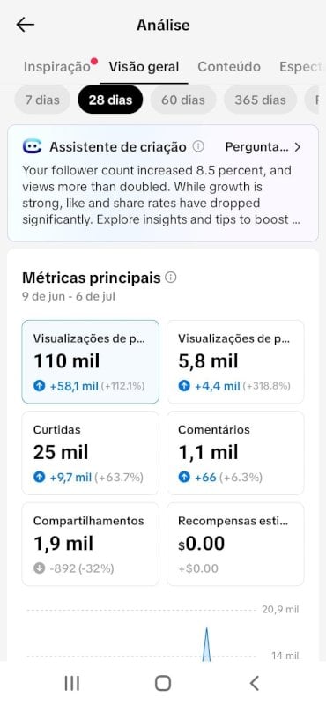Tap Android back navigation icon
Image resolution: width=326 pixels, height=705 pixels.
pyautogui.click(x=254, y=683)
